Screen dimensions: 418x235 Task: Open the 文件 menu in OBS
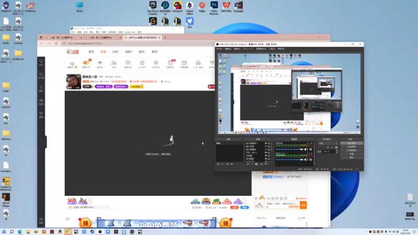[x=219, y=49]
